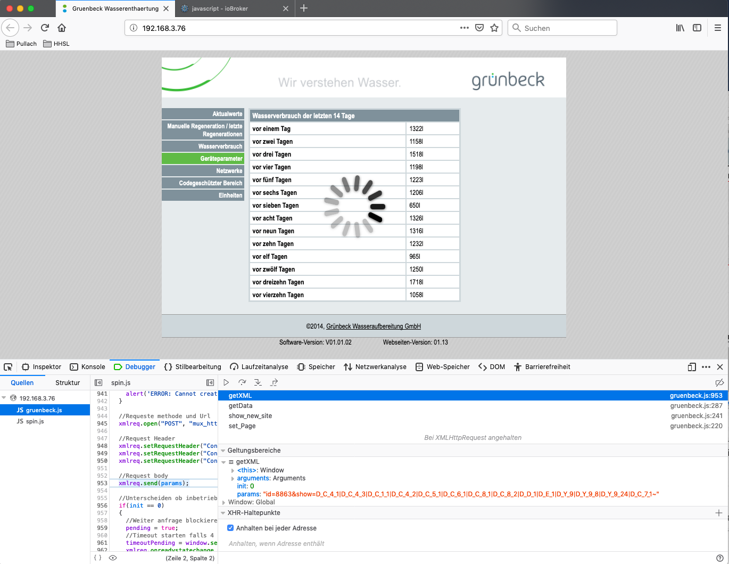Uncheck 'Anhalten bei jeder Adresse' checkbox
The image size is (729, 564).
click(x=230, y=528)
